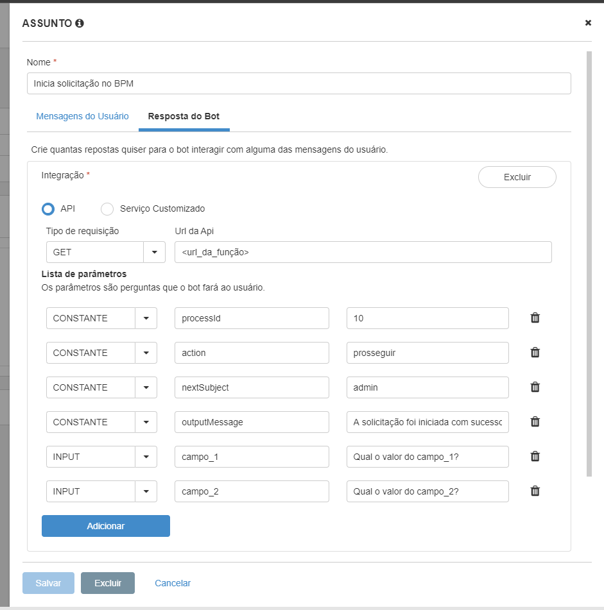Close the Assunto dialog with X
Viewport: 604px width, 610px height.
(588, 23)
